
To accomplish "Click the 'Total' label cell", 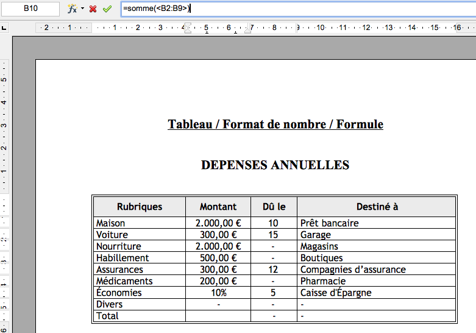I will coord(140,316).
